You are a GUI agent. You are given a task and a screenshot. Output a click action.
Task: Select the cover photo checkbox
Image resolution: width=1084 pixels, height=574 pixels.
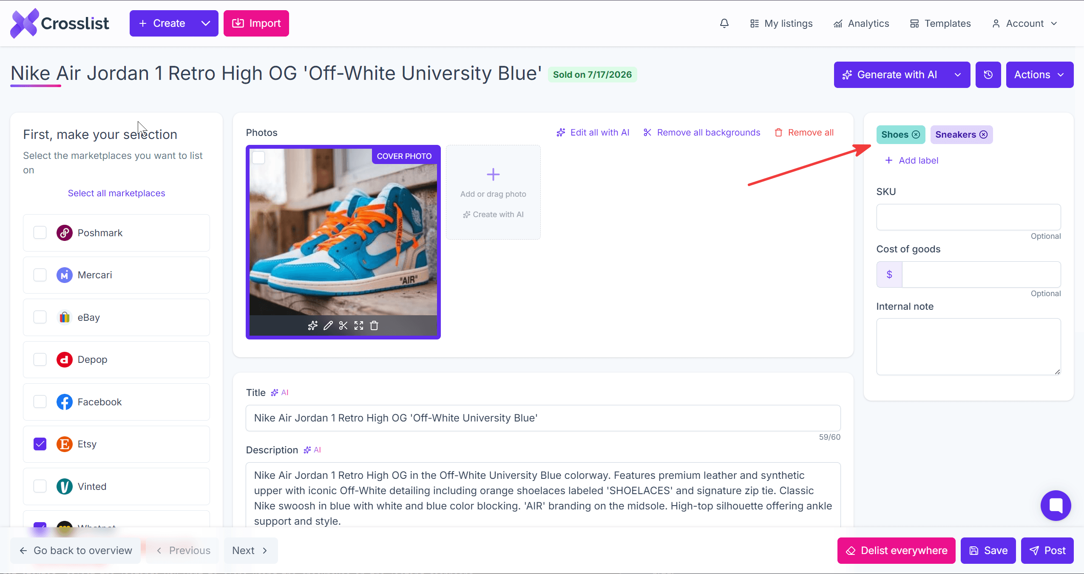tap(258, 158)
